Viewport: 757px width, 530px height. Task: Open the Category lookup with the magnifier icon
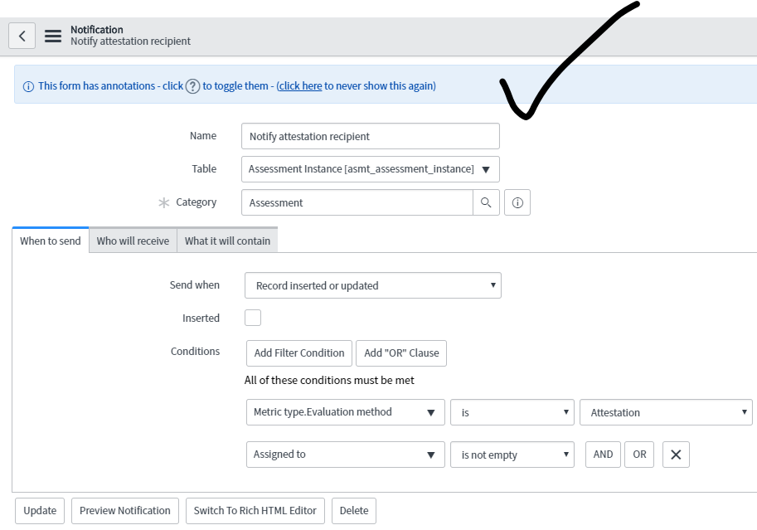pos(487,202)
